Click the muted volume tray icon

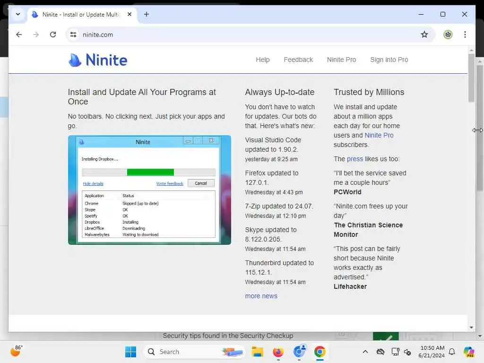tap(407, 352)
